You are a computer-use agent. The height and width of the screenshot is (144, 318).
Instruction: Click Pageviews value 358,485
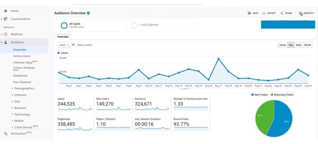point(66,124)
